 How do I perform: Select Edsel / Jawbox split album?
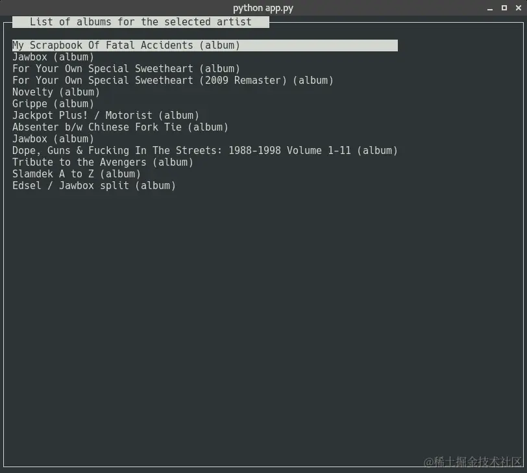pyautogui.click(x=94, y=186)
